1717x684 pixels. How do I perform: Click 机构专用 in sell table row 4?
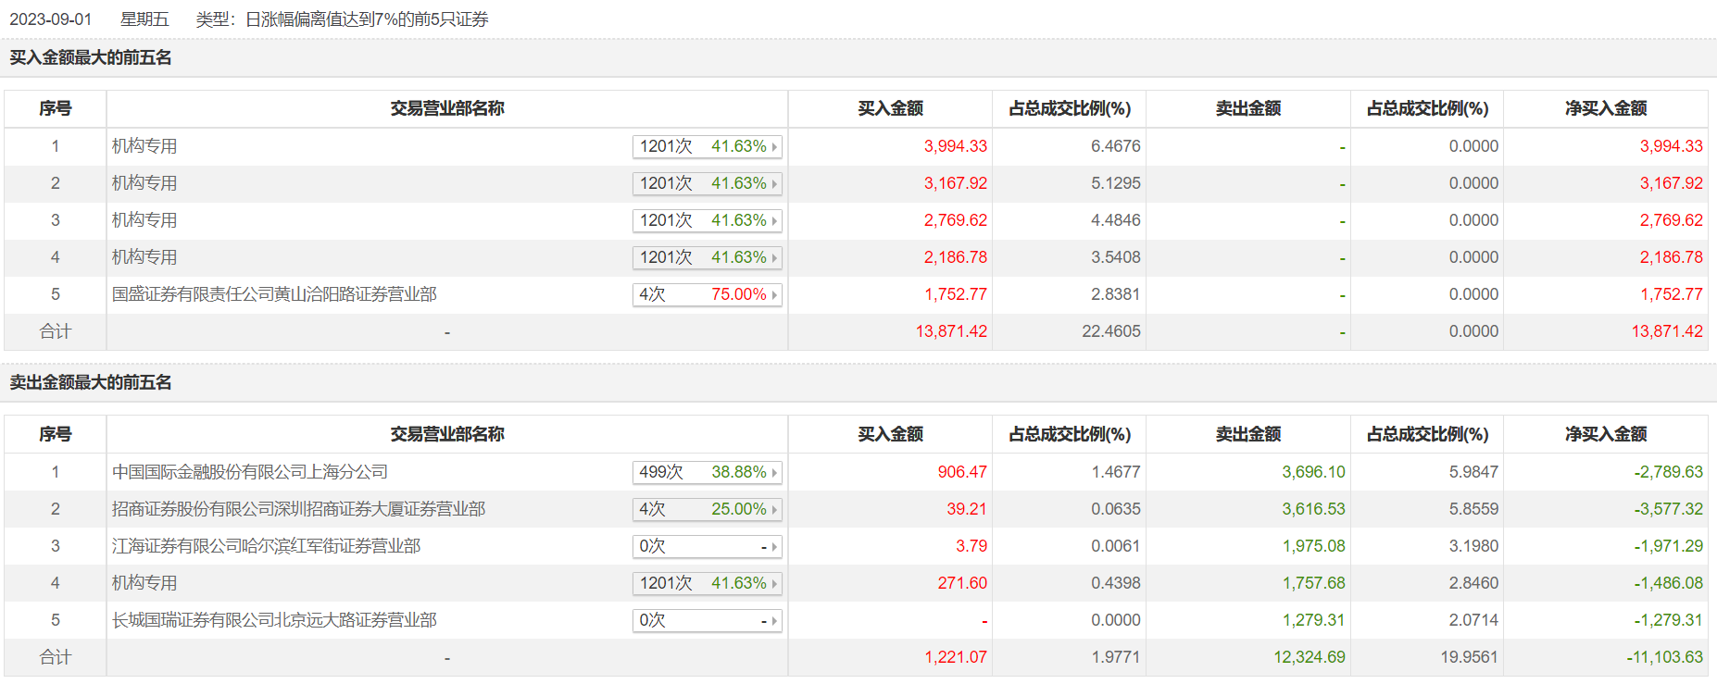(x=144, y=583)
